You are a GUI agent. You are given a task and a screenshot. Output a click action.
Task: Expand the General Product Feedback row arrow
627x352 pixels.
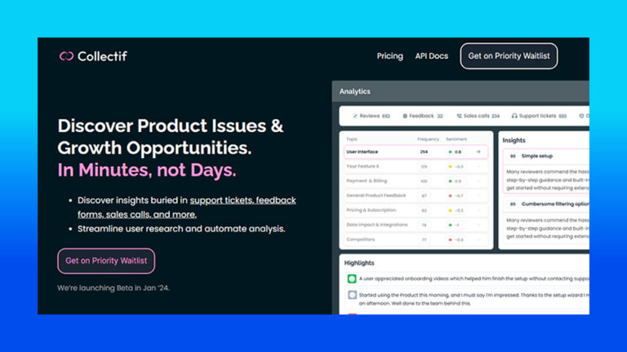click(x=478, y=196)
